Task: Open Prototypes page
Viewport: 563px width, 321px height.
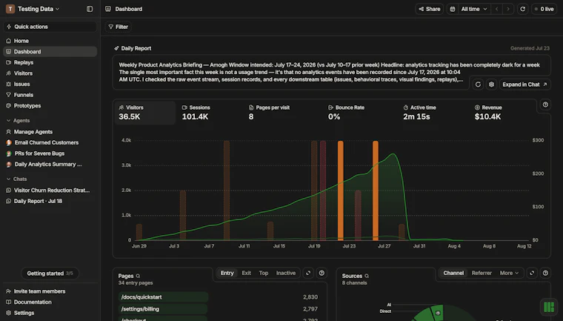Action: point(50,106)
